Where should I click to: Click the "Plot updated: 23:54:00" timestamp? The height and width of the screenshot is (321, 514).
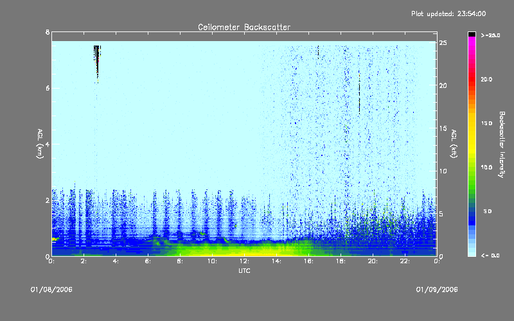(448, 13)
